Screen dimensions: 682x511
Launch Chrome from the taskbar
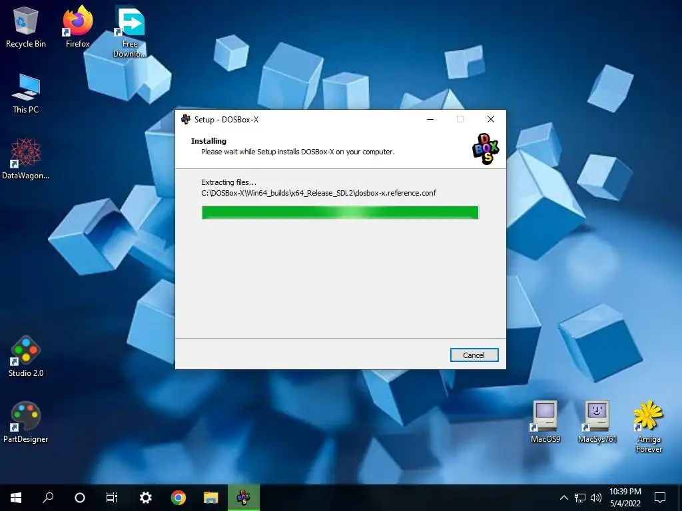(178, 498)
